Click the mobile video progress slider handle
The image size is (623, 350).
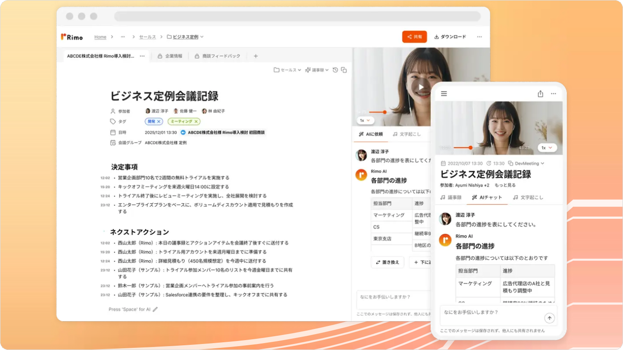tap(471, 147)
